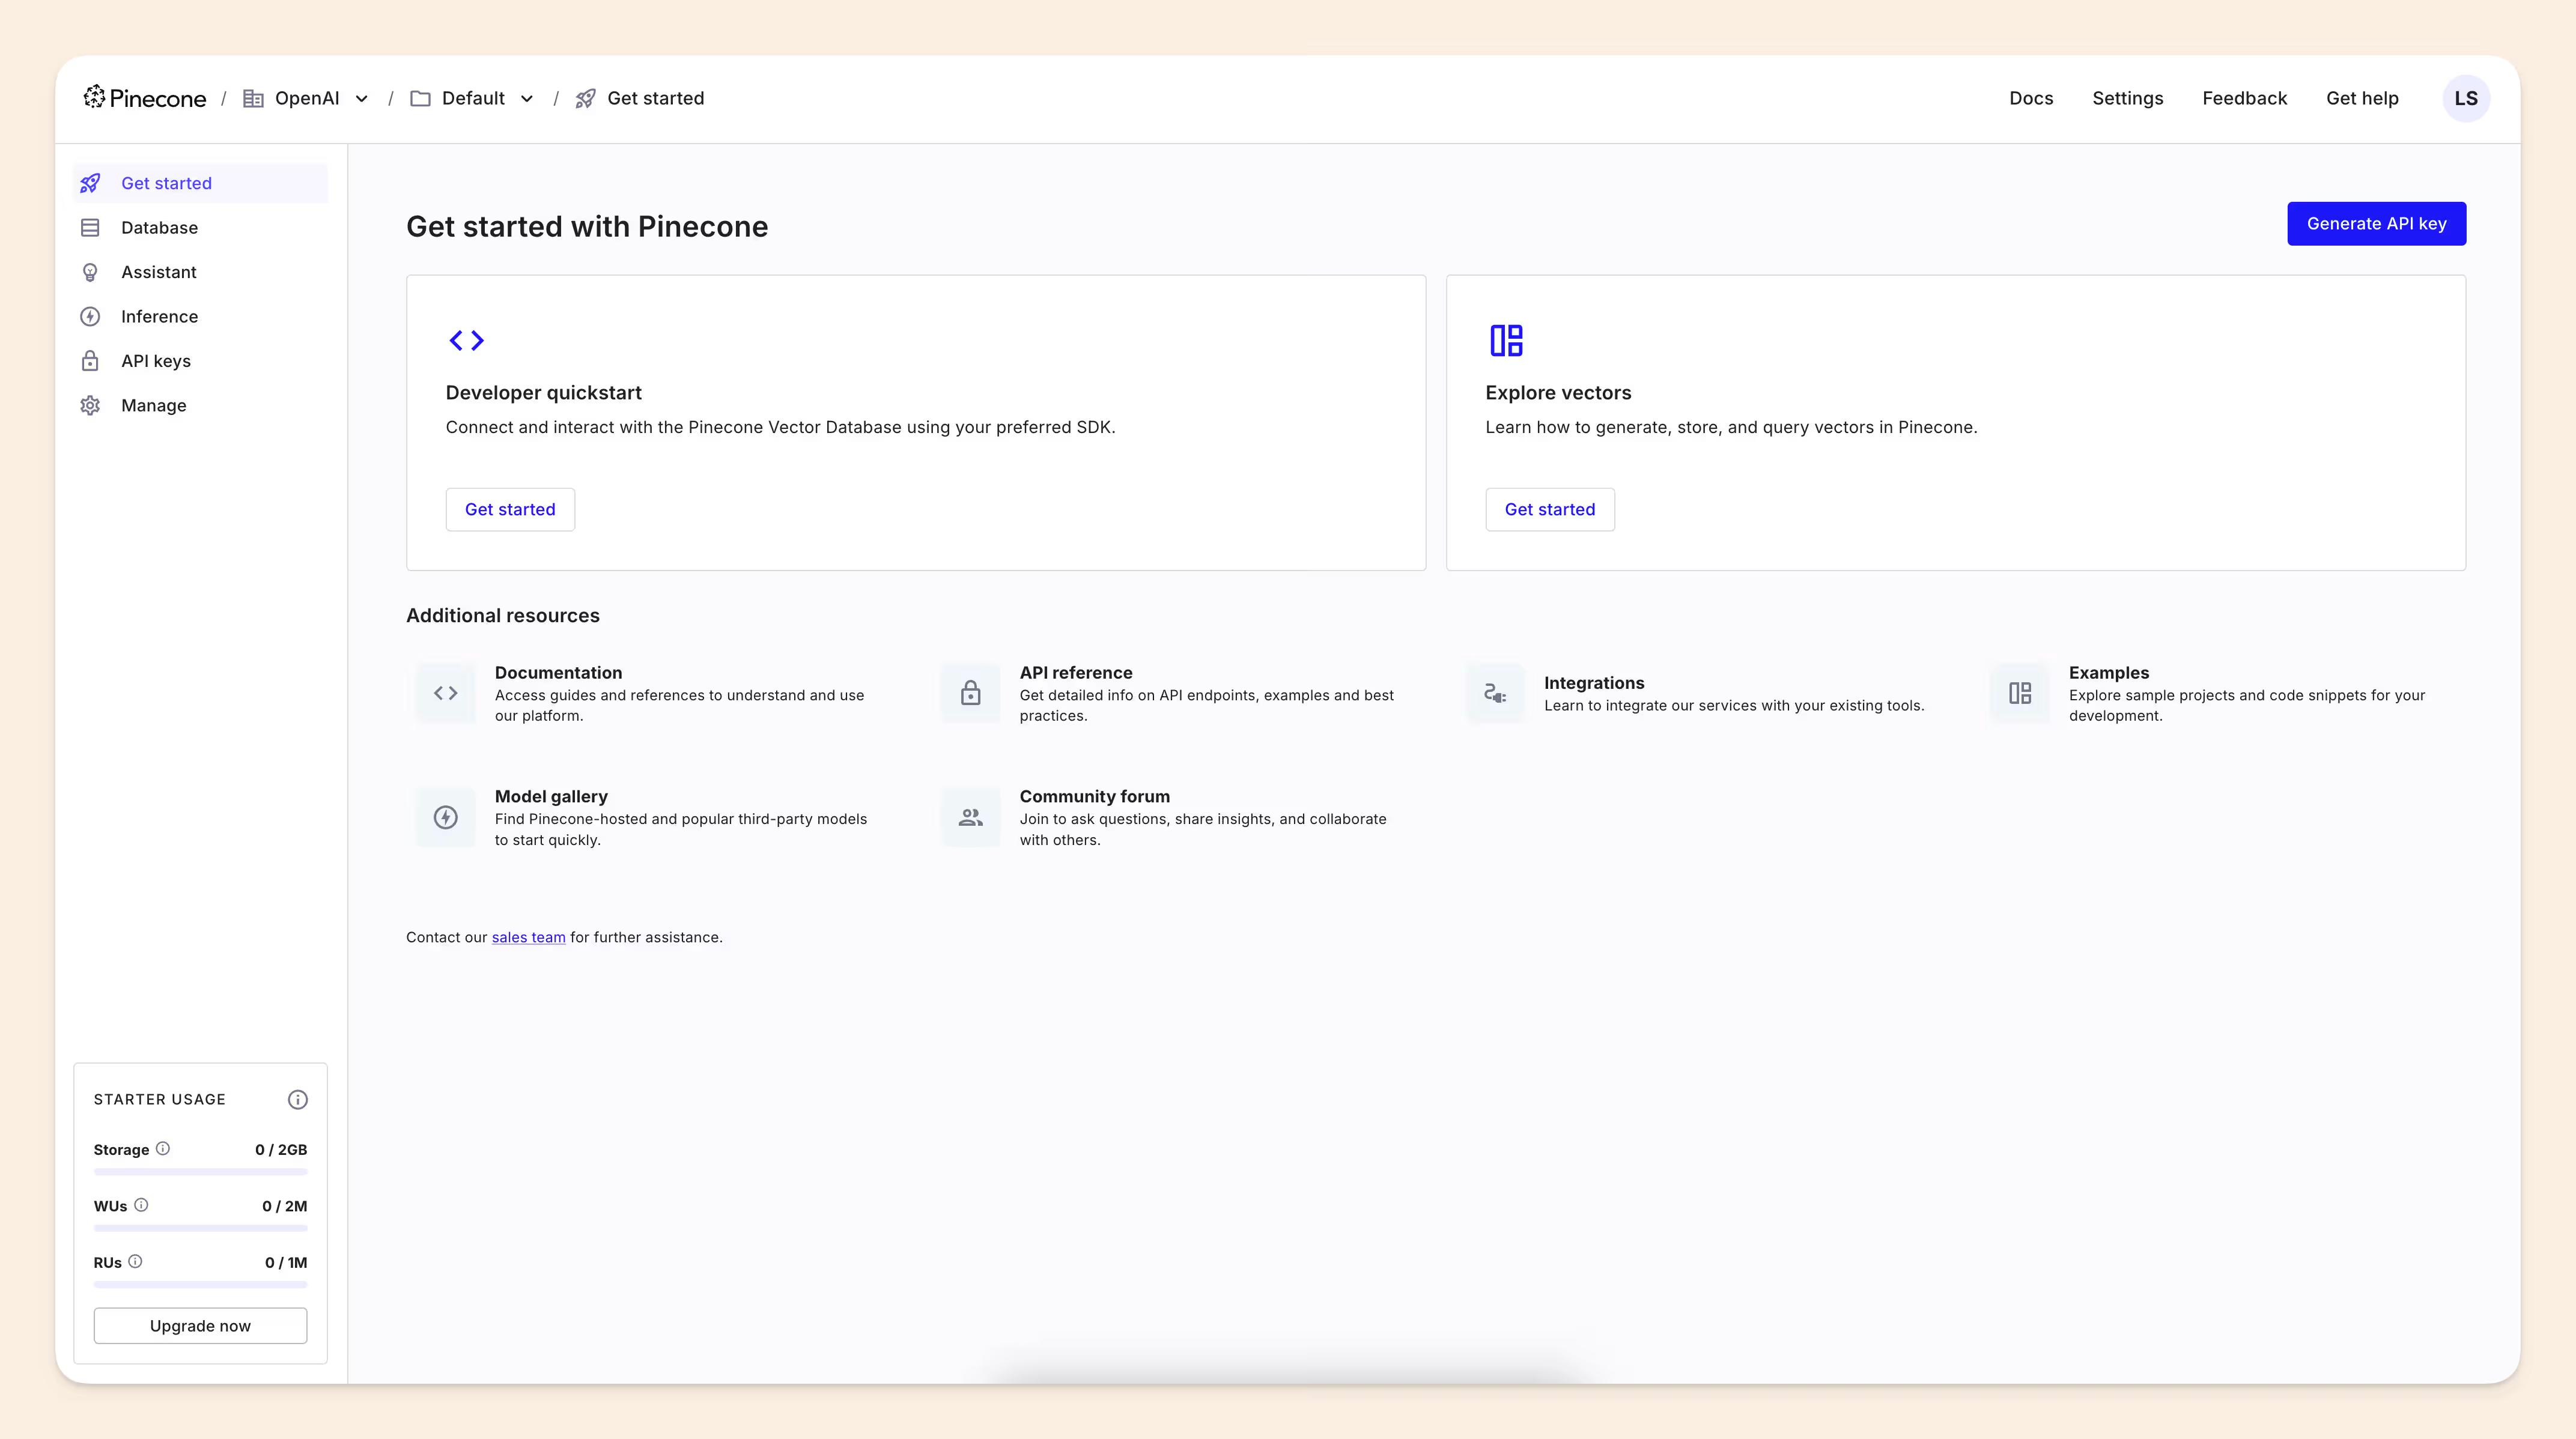The height and width of the screenshot is (1439, 2576).
Task: Open the API reference resource title
Action: click(1076, 673)
